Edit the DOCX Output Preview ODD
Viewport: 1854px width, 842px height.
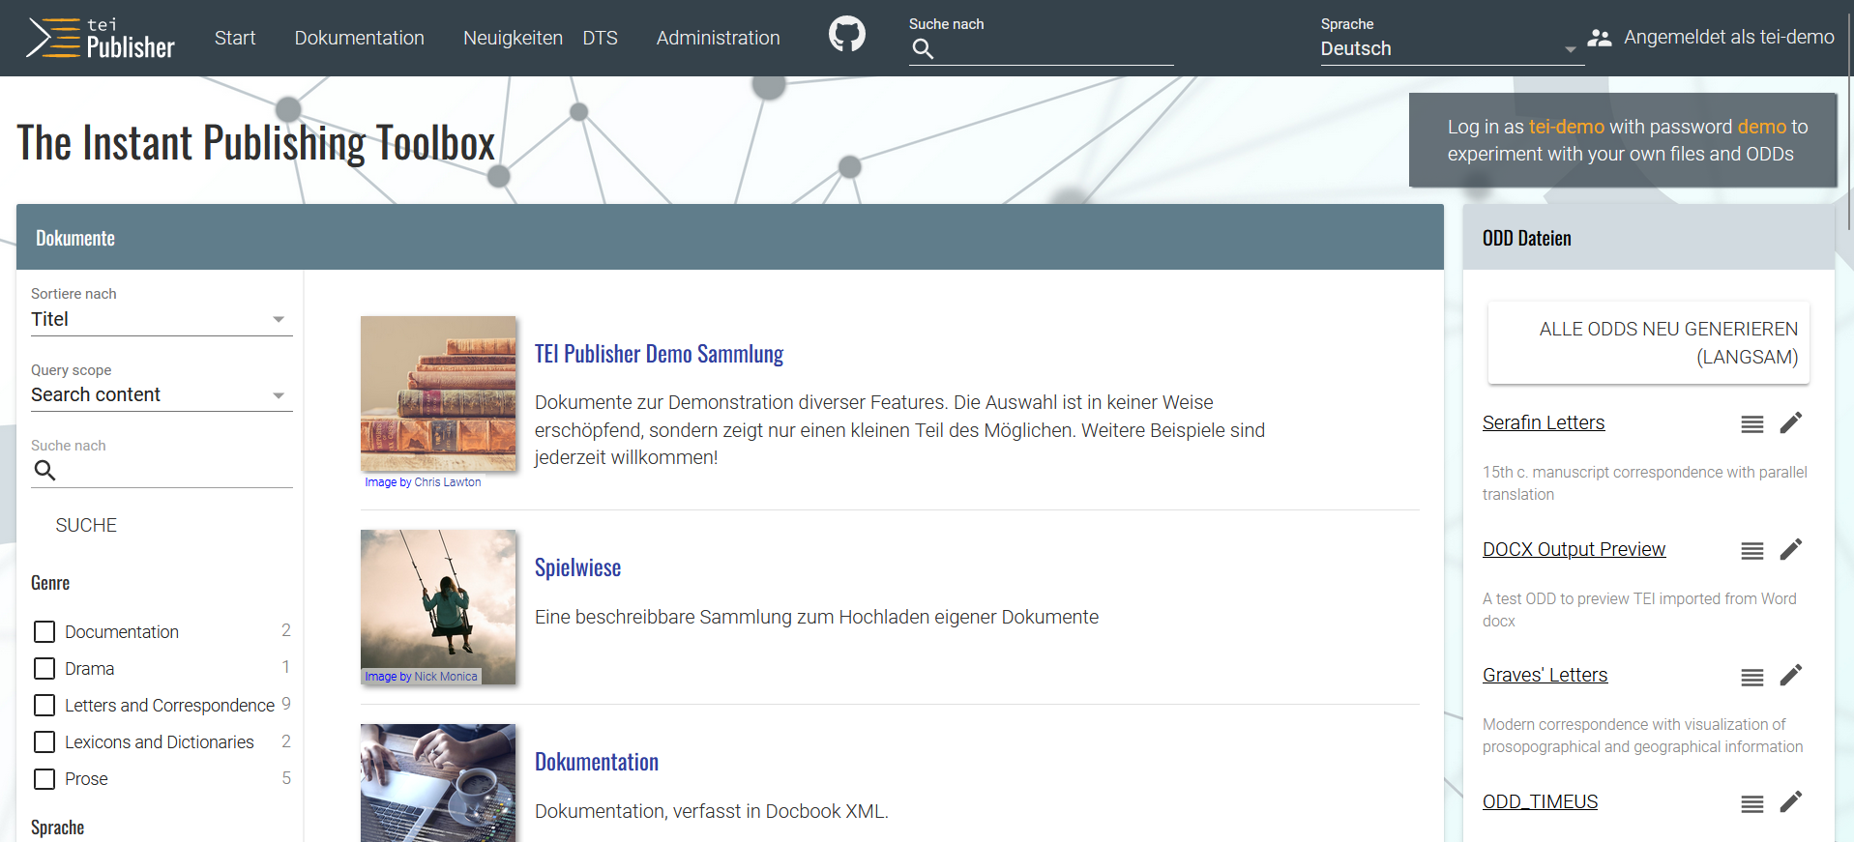tap(1790, 549)
